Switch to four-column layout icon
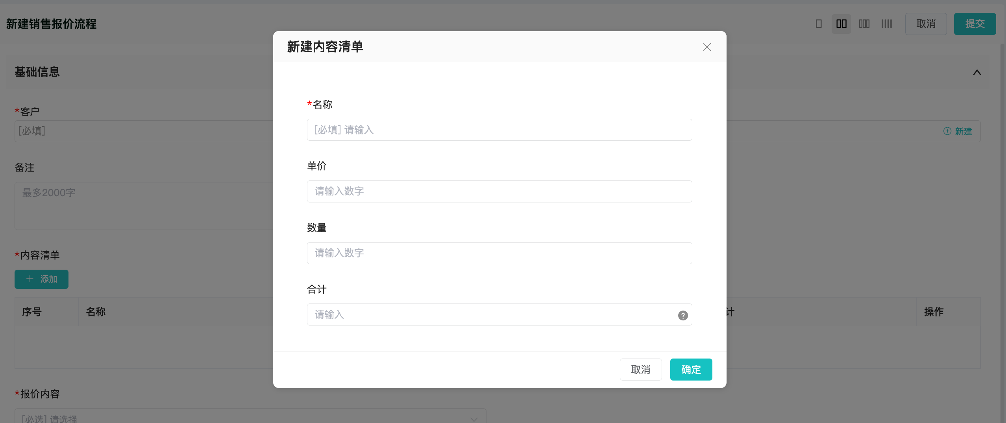The height and width of the screenshot is (423, 1006). [x=887, y=24]
